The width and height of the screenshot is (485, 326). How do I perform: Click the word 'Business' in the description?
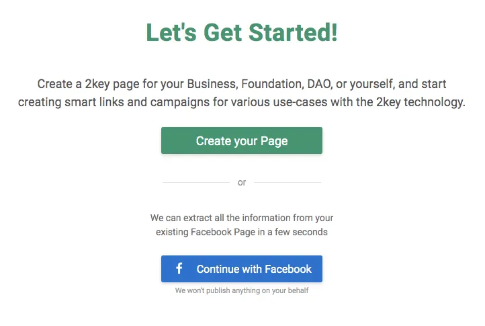212,84
